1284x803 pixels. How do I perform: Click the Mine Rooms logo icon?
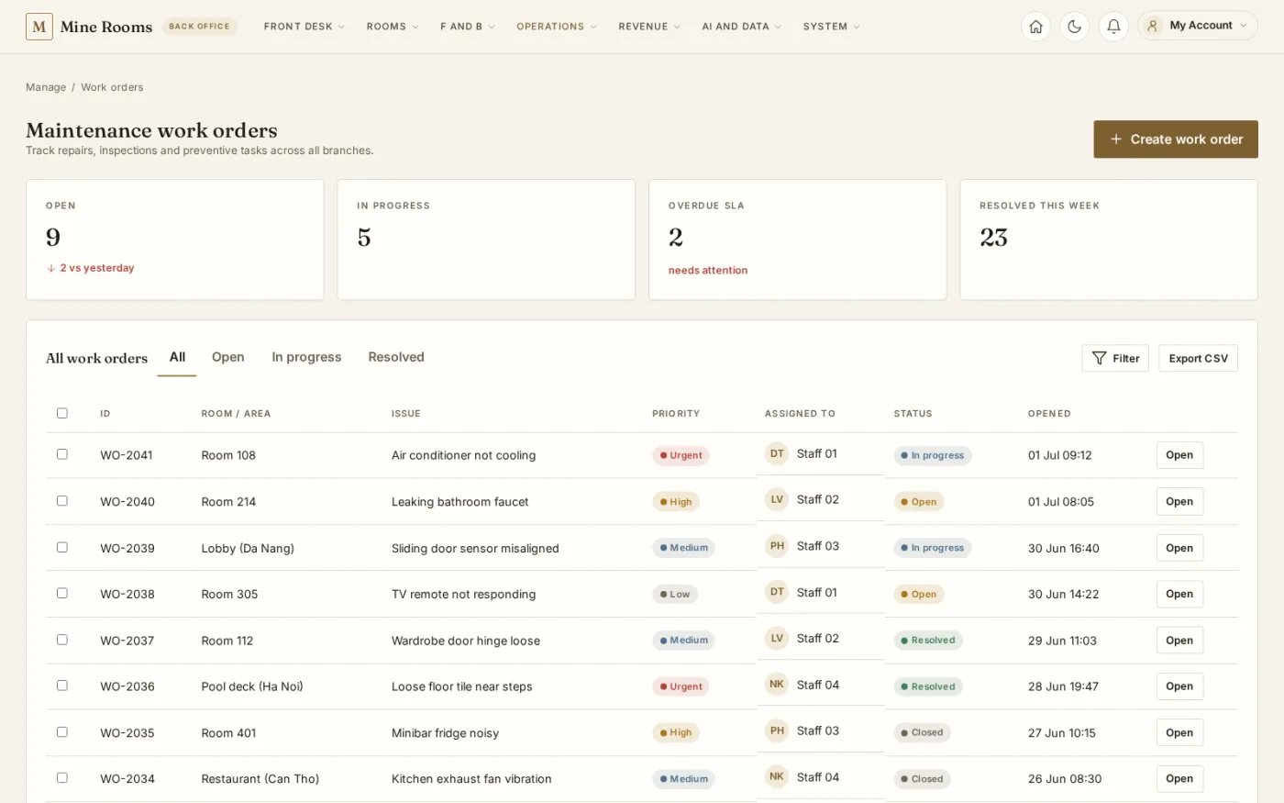pyautogui.click(x=39, y=27)
